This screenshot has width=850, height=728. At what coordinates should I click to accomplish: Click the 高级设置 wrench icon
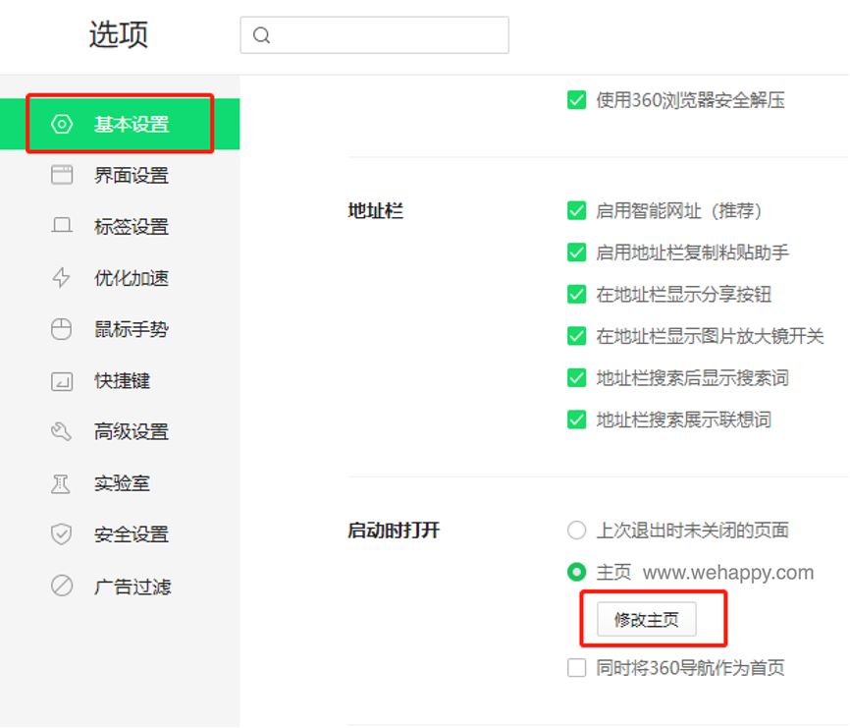point(62,432)
